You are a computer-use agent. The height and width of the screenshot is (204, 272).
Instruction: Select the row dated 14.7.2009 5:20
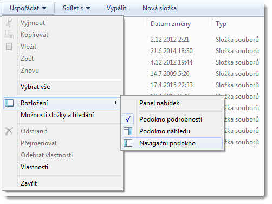click(x=170, y=74)
